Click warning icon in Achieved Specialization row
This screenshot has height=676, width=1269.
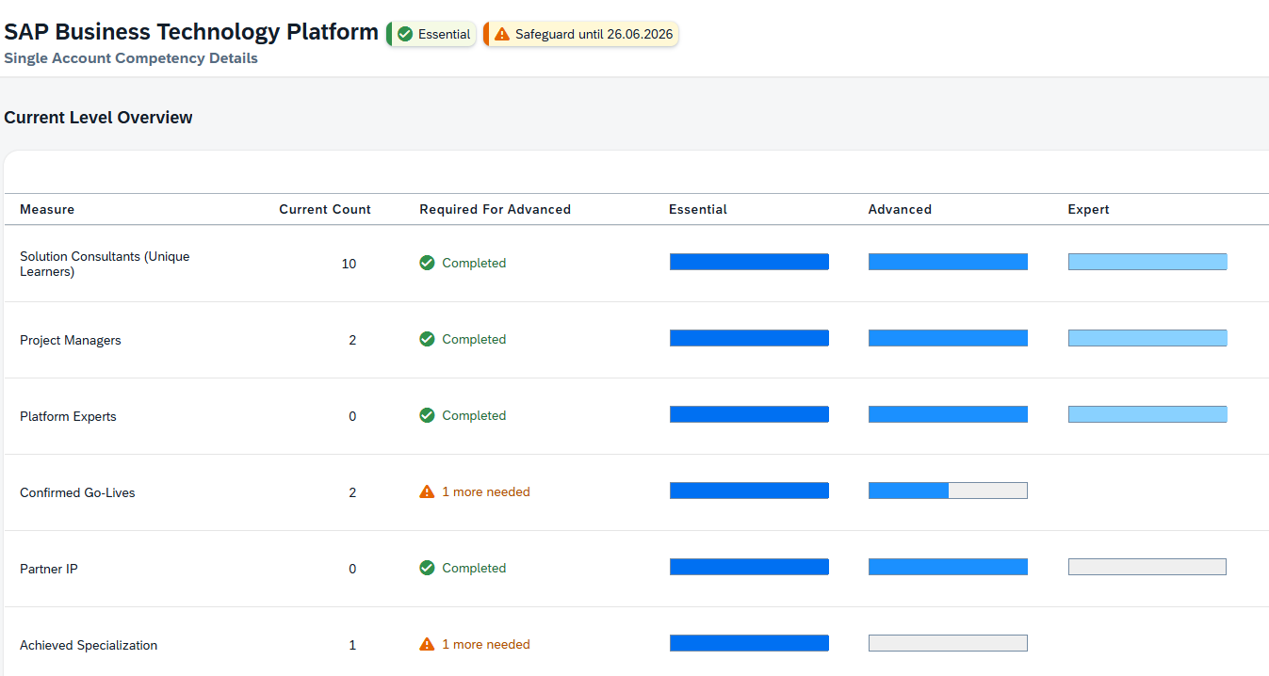pyautogui.click(x=427, y=644)
